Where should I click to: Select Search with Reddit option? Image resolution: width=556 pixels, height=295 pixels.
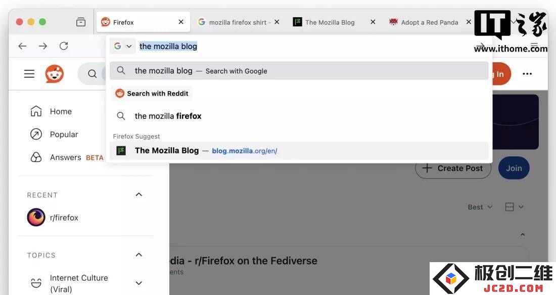click(x=152, y=94)
